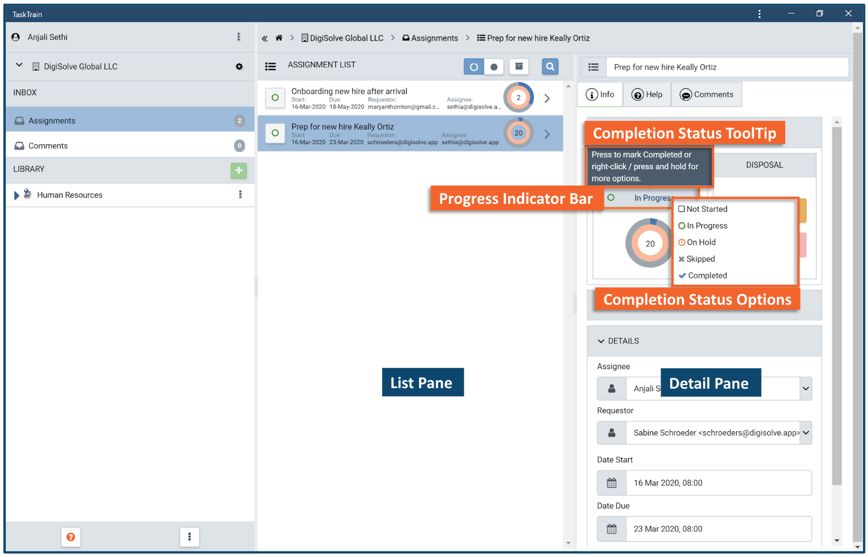The width and height of the screenshot is (868, 557).
Task: Open Onboarding new hire assignment details arrow
Action: pyautogui.click(x=547, y=98)
